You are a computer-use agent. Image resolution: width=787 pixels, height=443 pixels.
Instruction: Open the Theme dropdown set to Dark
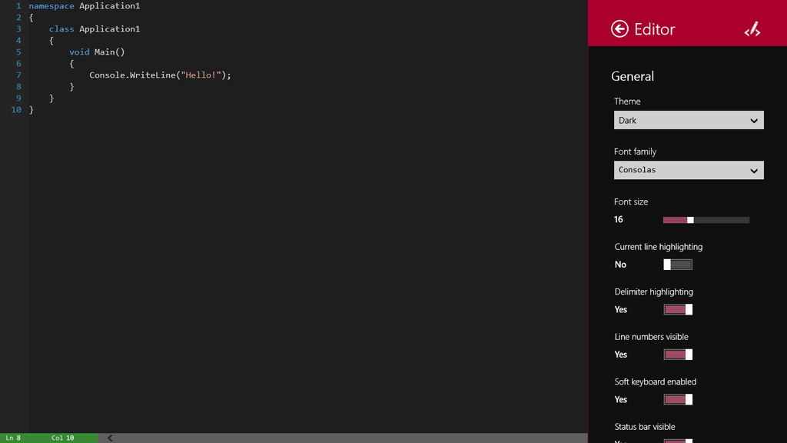point(688,120)
